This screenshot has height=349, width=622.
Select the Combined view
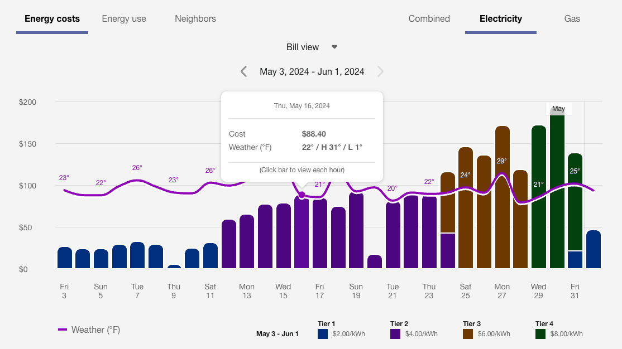tap(429, 18)
